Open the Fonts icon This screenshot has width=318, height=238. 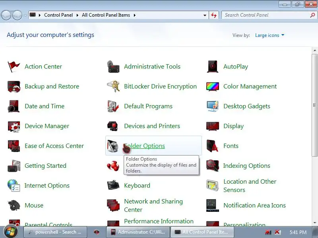pyautogui.click(x=212, y=146)
